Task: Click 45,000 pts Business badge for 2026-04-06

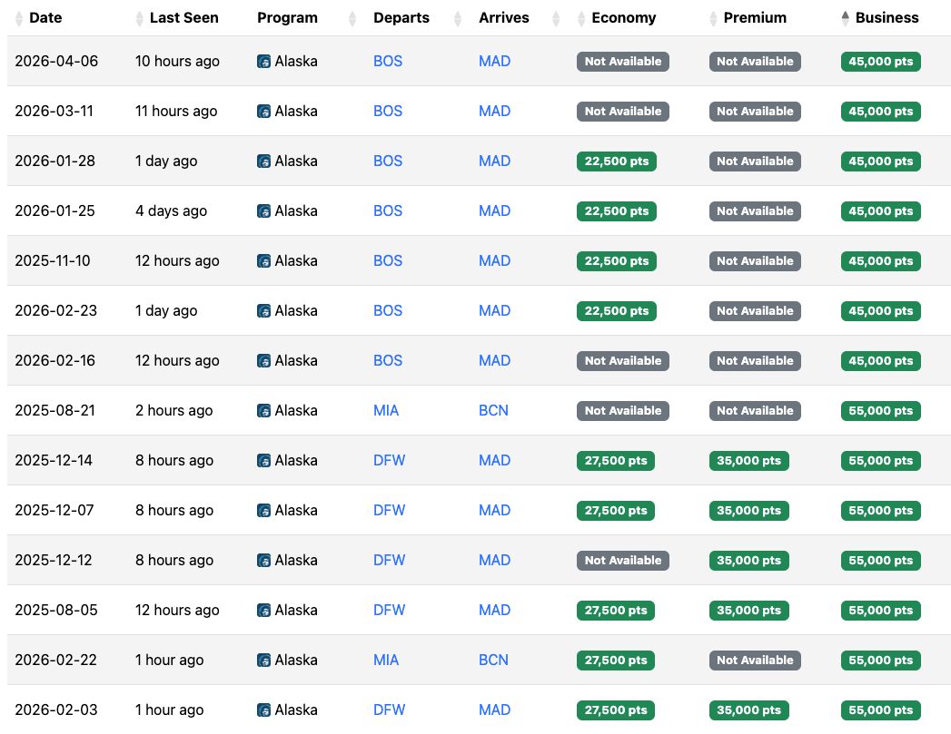Action: pos(881,61)
